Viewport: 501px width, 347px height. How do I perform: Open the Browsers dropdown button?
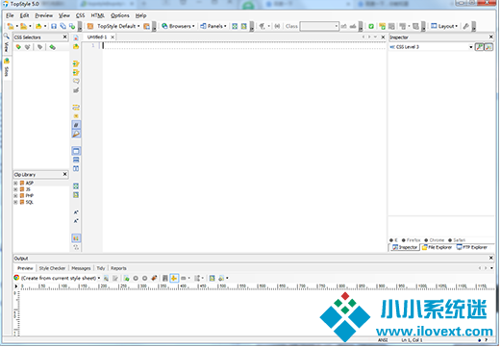point(178,26)
